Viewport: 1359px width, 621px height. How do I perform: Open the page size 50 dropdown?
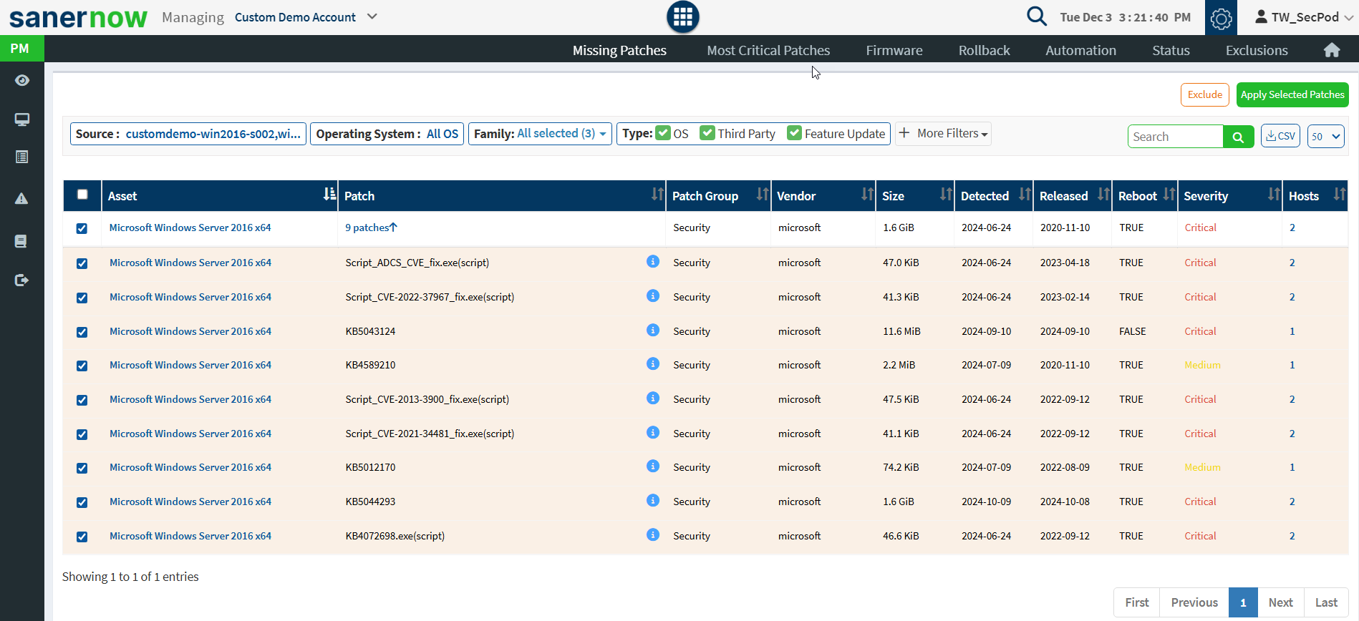click(x=1325, y=137)
